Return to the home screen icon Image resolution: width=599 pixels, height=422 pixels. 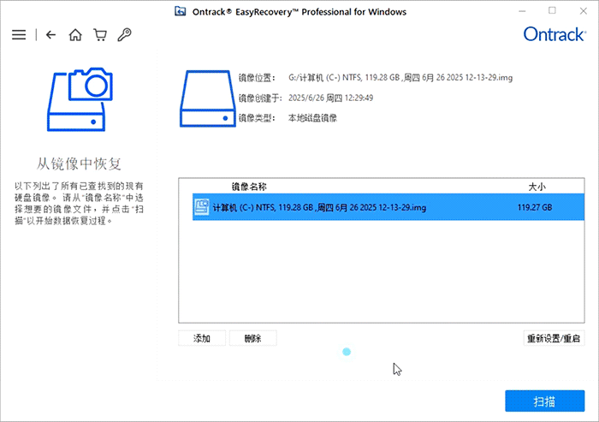click(75, 35)
